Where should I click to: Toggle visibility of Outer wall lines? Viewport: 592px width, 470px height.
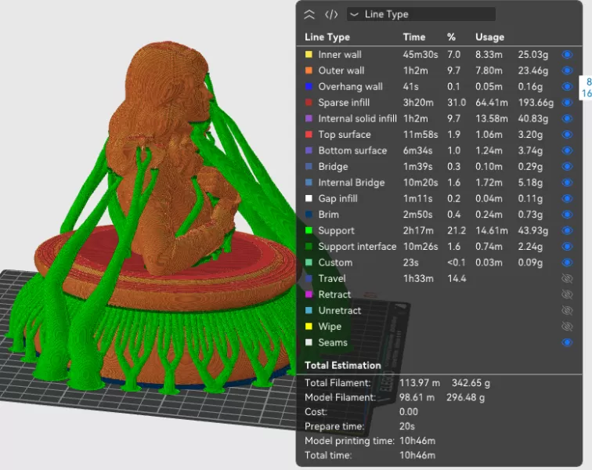point(568,70)
